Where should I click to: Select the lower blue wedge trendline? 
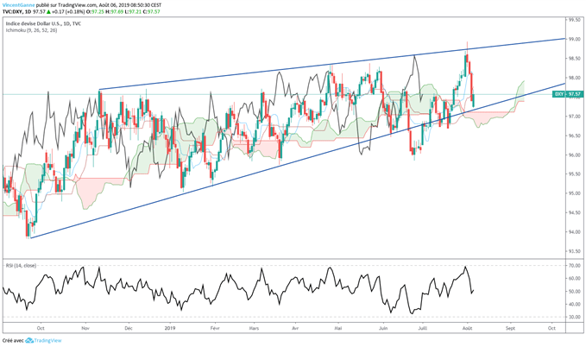(298, 161)
